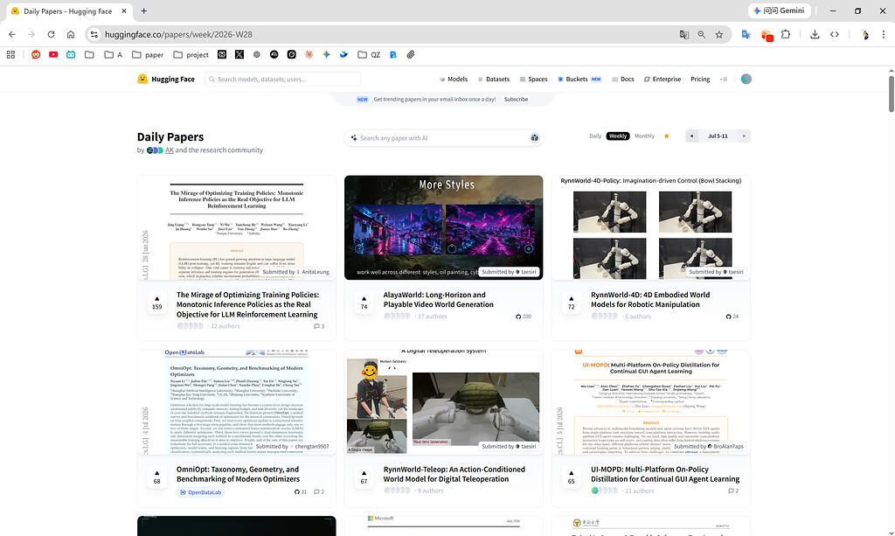The height and width of the screenshot is (536, 895).
Task: Select the Weekly papers view
Action: click(x=618, y=136)
